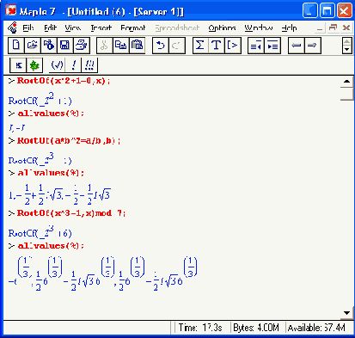Click the New worksheet icon

16,46
